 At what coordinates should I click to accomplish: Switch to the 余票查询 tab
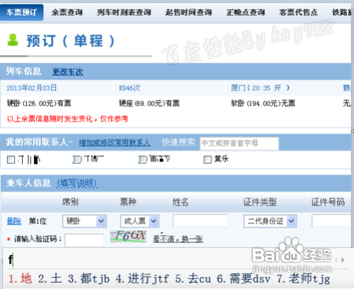point(67,12)
